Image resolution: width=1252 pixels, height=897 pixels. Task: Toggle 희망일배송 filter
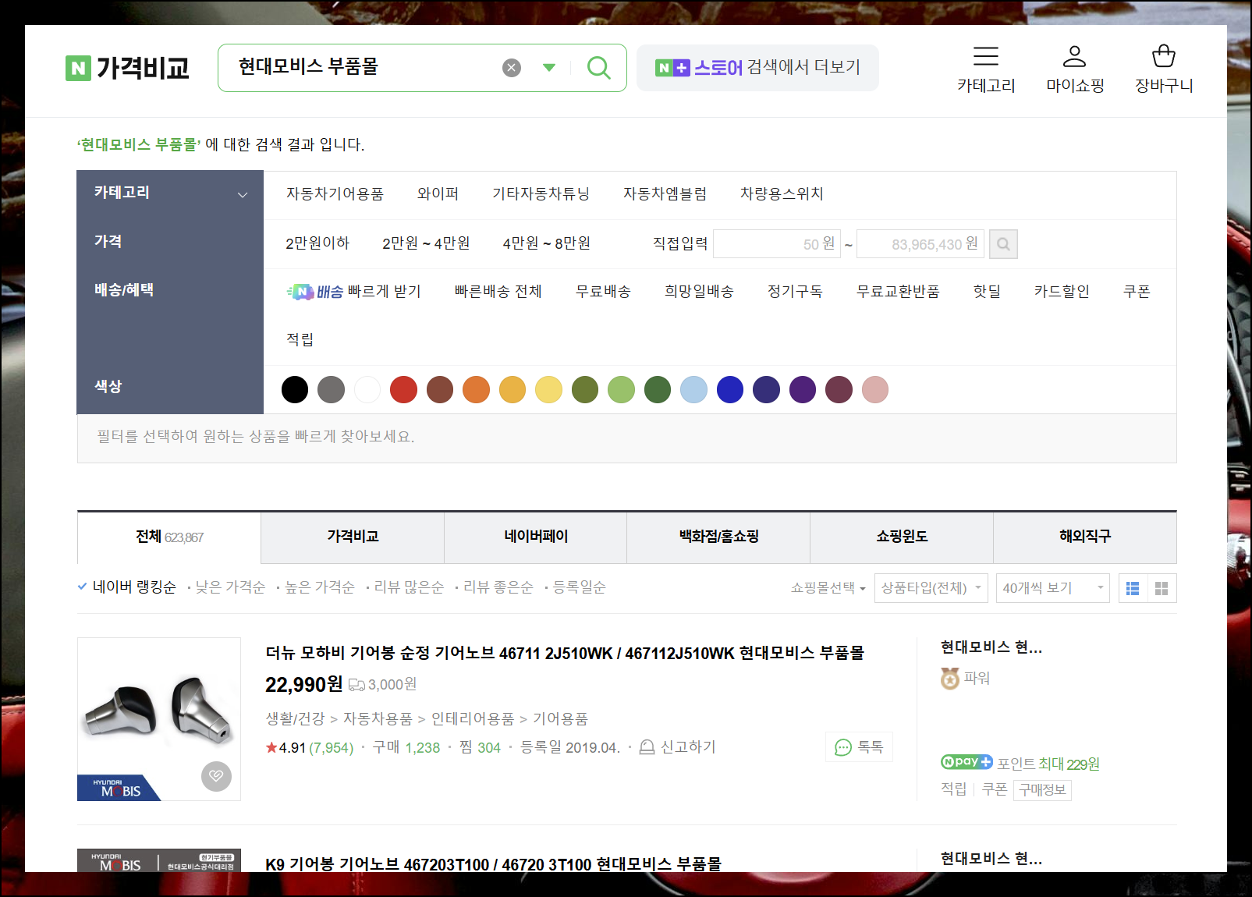(699, 292)
